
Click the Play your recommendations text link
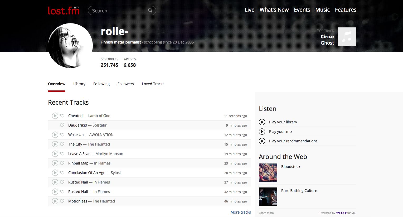[293, 141]
